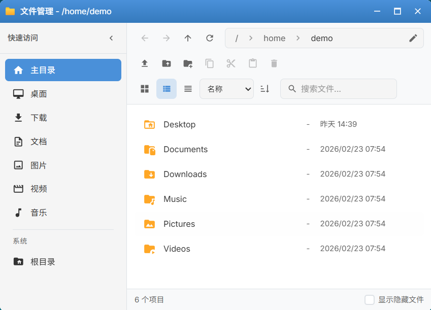Create a new folder with the folder-plus icon
The height and width of the screenshot is (310, 431).
(x=188, y=63)
